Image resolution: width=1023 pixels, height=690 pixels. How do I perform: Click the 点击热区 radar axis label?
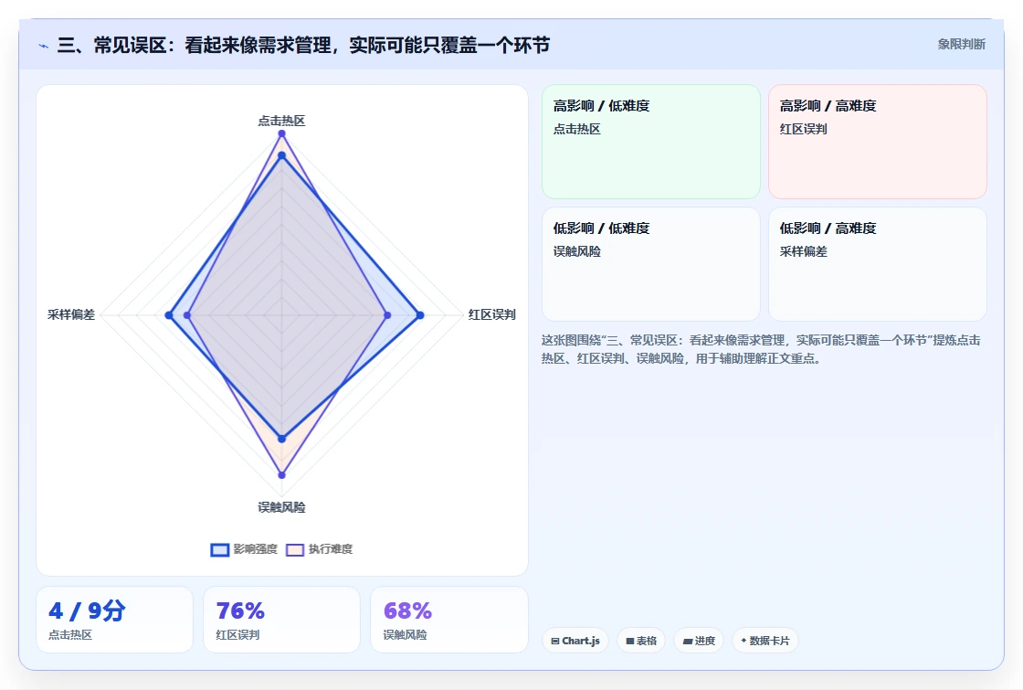coord(281,121)
